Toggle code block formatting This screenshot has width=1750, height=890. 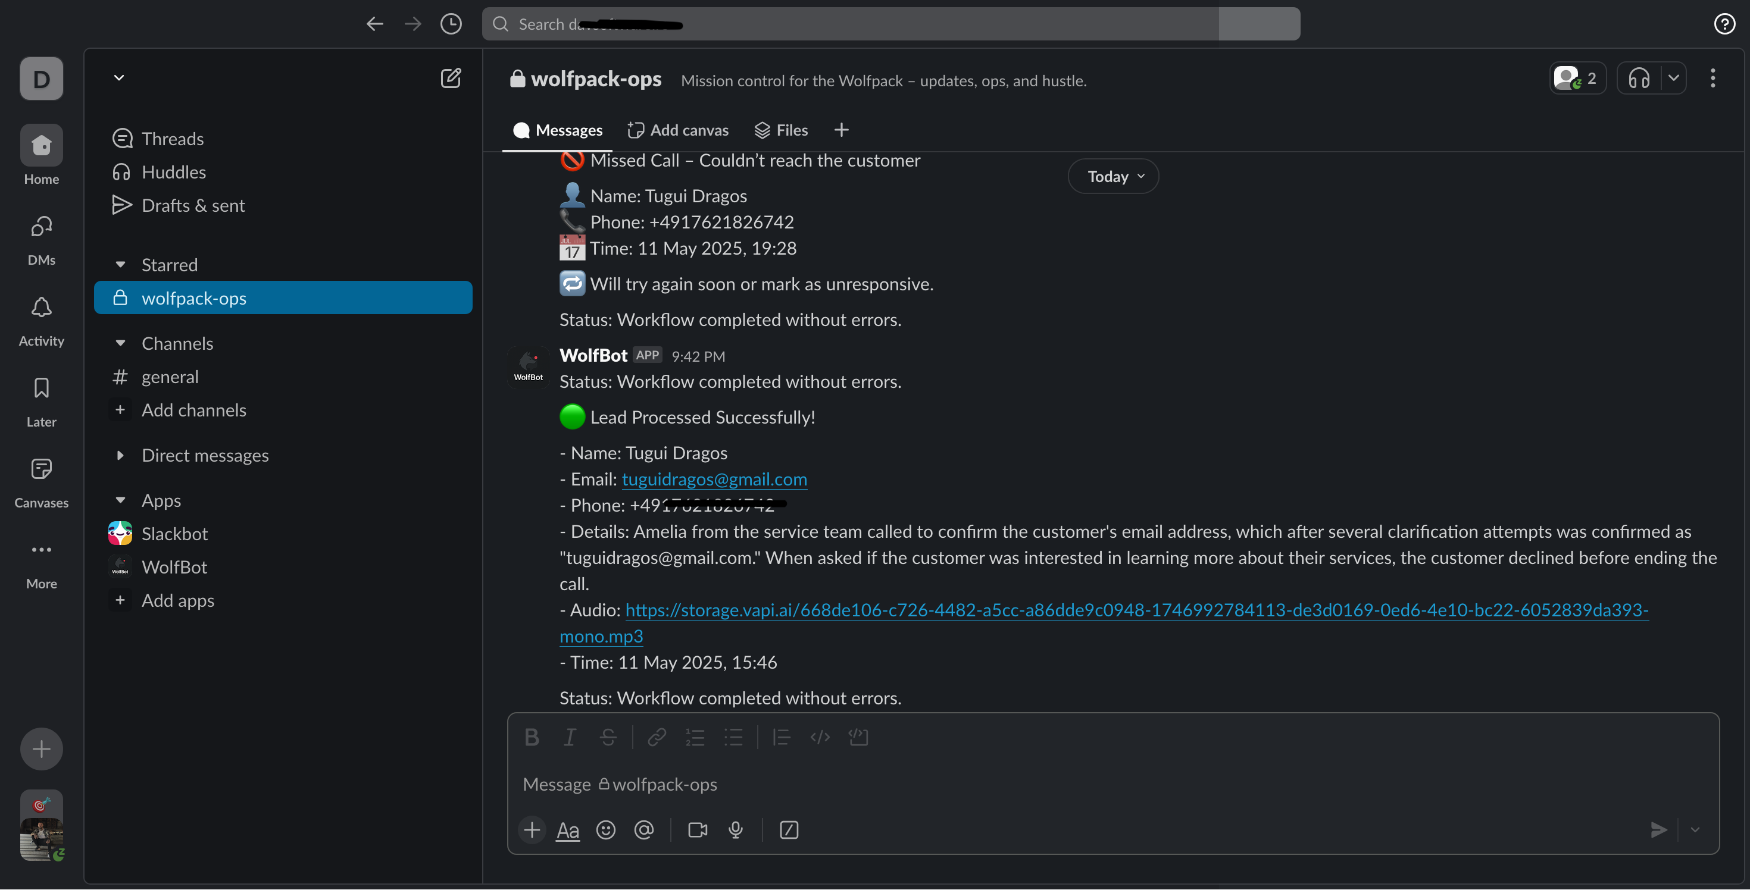point(858,737)
